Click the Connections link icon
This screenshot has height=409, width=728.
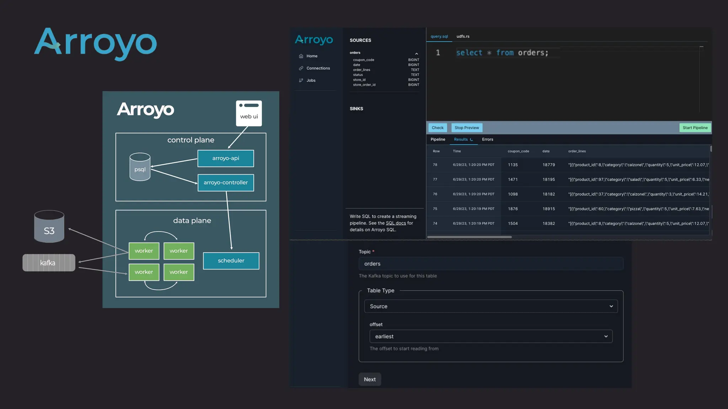(x=301, y=68)
